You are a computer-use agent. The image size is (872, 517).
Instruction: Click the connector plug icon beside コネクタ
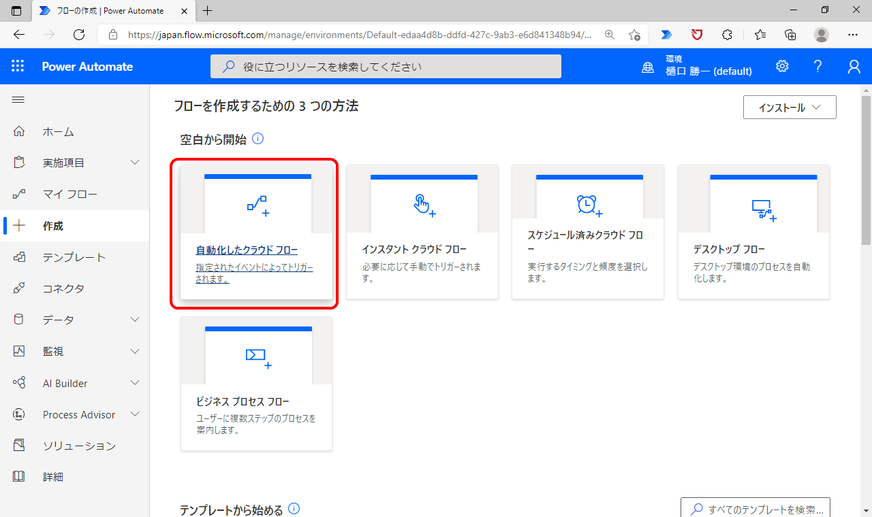click(19, 288)
